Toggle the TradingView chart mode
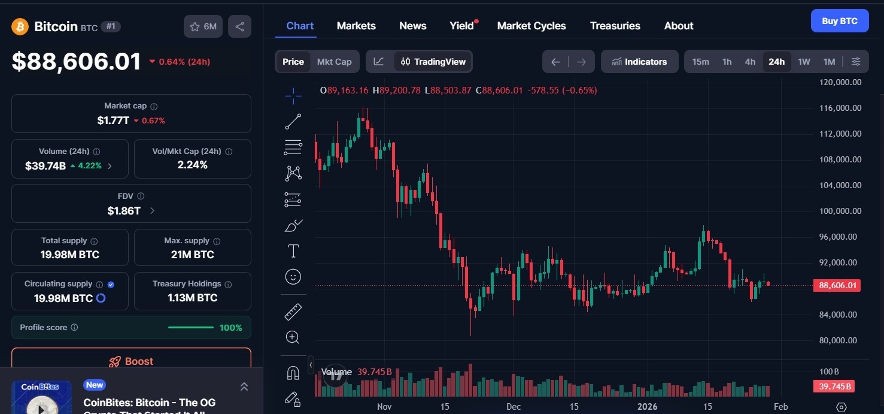The image size is (884, 414). (x=433, y=62)
